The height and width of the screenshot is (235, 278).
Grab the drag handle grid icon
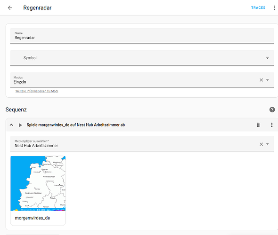pos(259,125)
